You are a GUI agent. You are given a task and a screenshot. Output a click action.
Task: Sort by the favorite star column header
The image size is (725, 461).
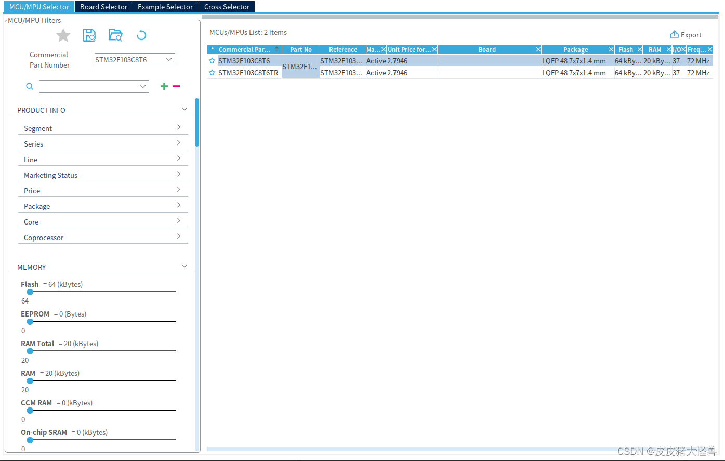coord(213,50)
